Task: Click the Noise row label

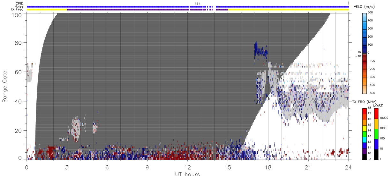Action: 19,6
